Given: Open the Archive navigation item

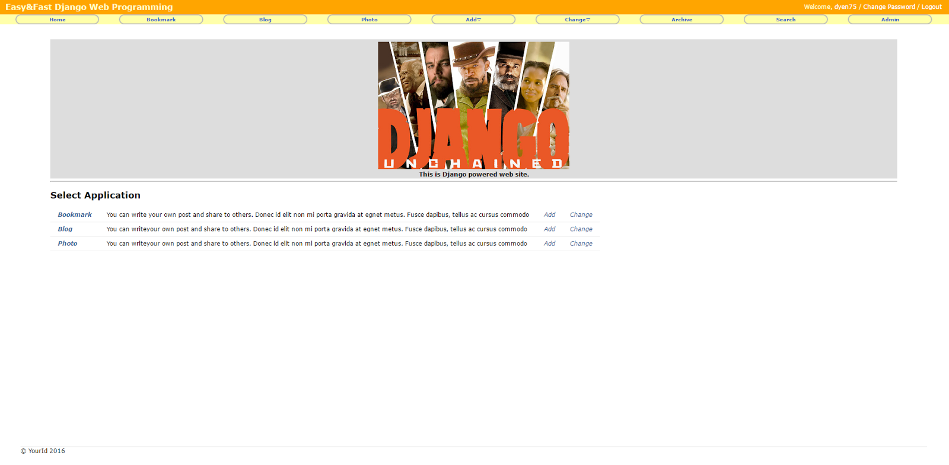Looking at the screenshot, I should click(x=682, y=20).
